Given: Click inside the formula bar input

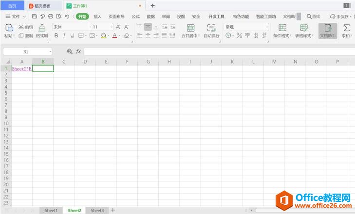Looking at the screenshot, I should [x=219, y=51].
